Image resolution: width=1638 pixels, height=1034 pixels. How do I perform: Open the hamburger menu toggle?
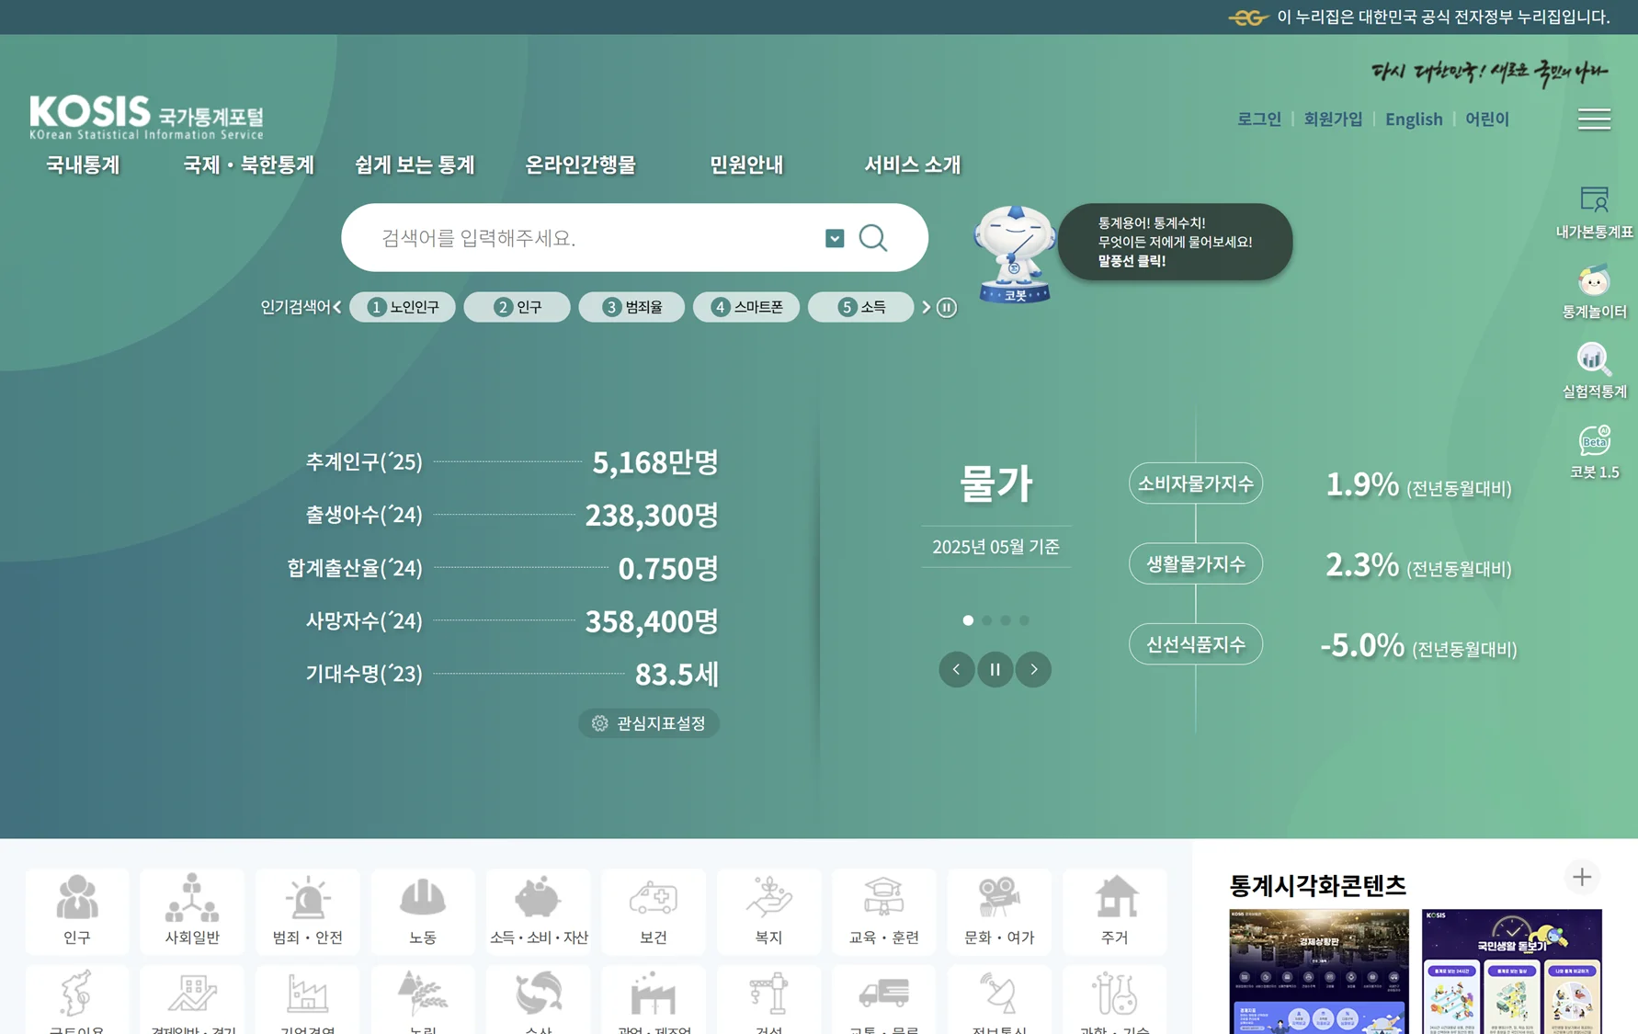pyautogui.click(x=1595, y=119)
